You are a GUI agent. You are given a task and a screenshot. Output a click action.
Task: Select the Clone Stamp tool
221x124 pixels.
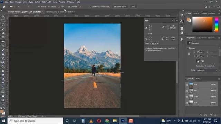(x=3, y=54)
